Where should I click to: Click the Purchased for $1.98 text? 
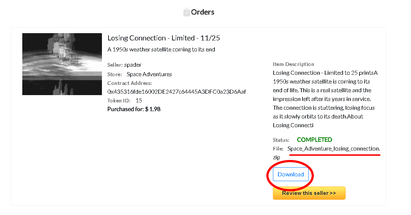coord(134,109)
